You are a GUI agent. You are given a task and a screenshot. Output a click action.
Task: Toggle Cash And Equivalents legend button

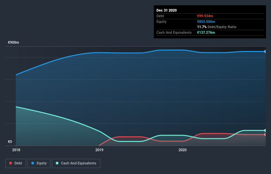click(76, 163)
